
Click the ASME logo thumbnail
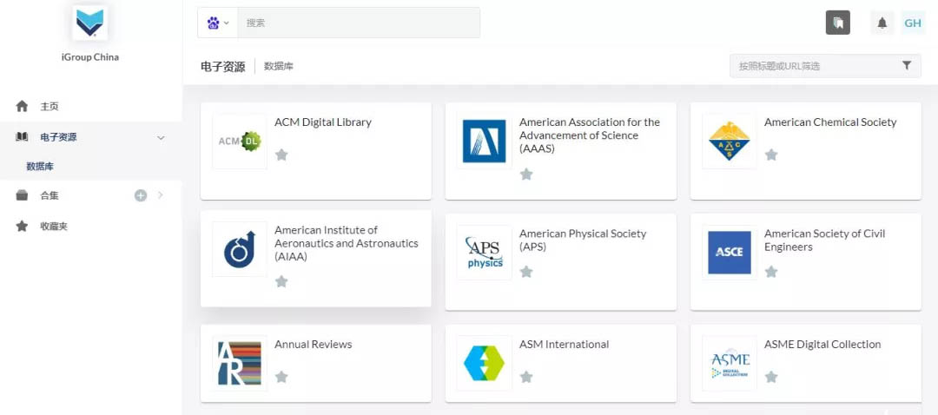point(730,363)
